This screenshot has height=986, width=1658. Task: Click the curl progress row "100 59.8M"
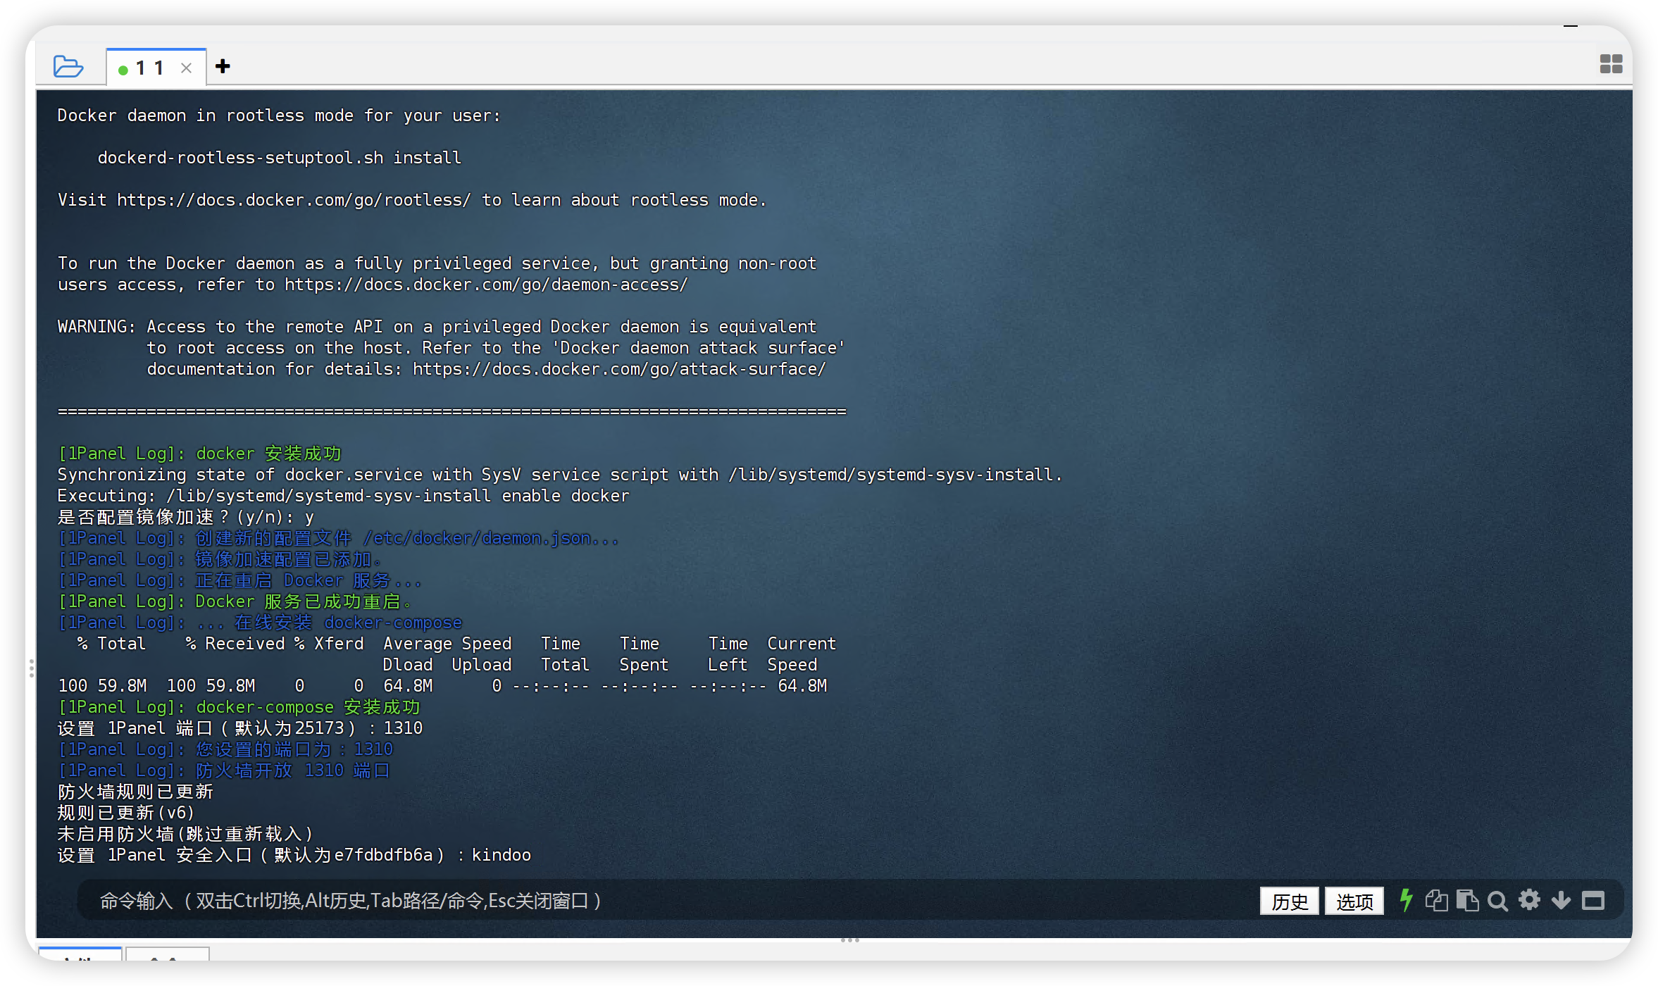(442, 686)
